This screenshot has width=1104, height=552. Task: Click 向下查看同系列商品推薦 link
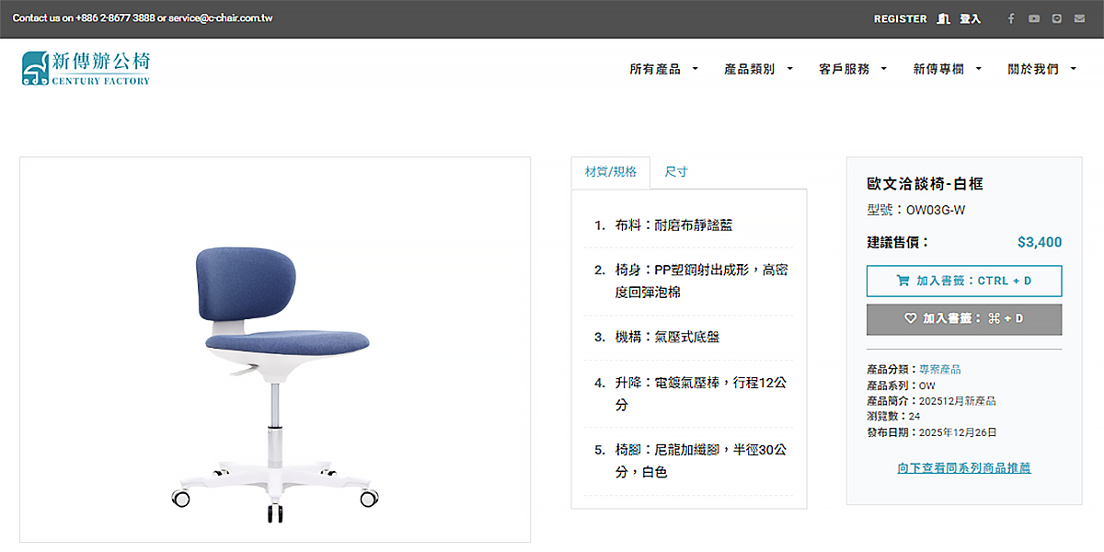[x=964, y=468]
